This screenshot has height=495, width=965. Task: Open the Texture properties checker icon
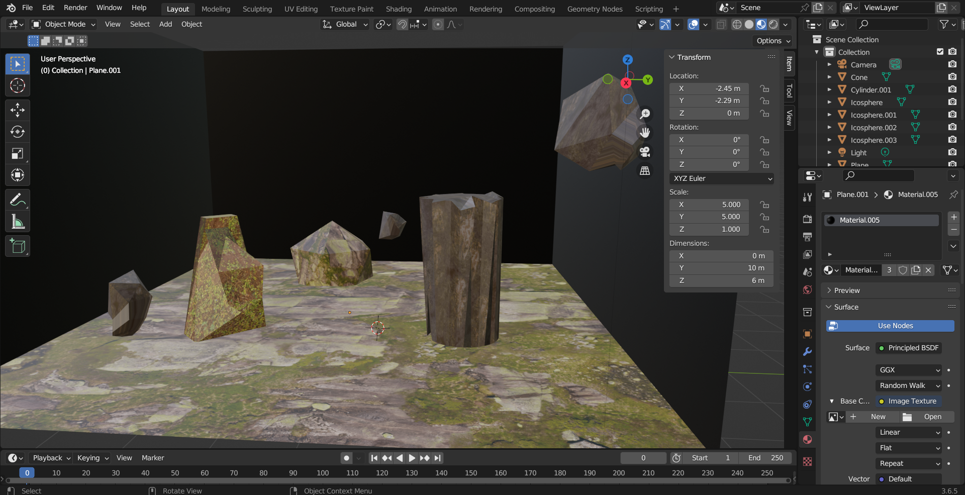807,461
